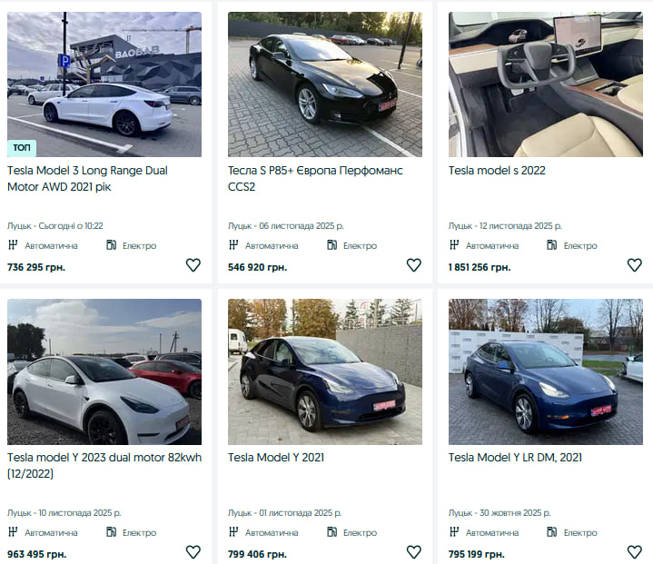Open Тесла S P85+ Європа Перфоманс listing title
This screenshot has height=564, width=653.
pyautogui.click(x=314, y=178)
